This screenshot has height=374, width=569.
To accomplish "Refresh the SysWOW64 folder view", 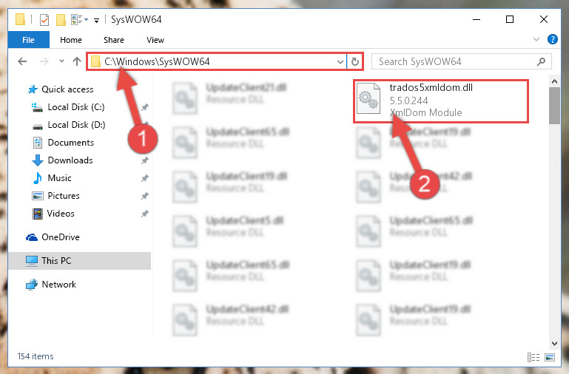I will coord(355,61).
